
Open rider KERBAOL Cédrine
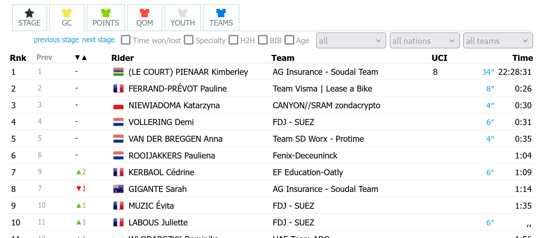coord(161,172)
